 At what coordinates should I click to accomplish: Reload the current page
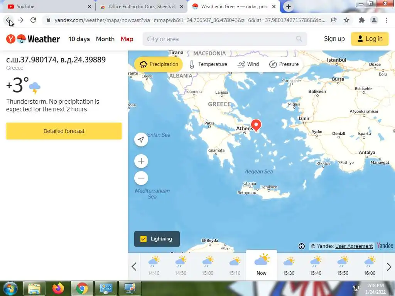click(33, 20)
